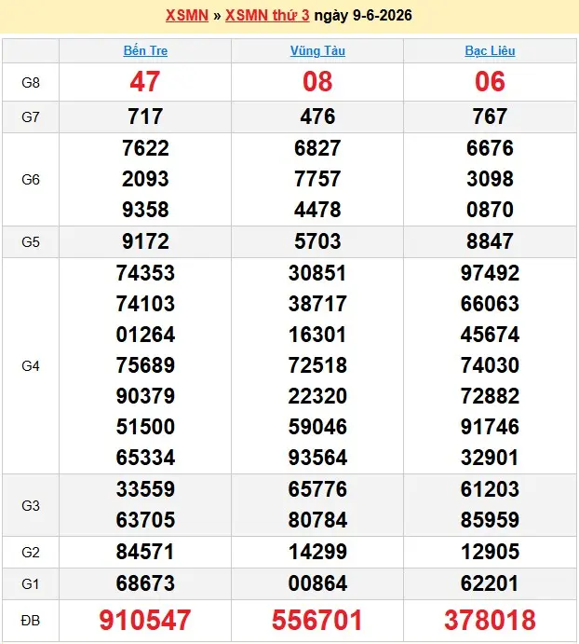Screen dimensions: 579x644
Task: Click G6 number 4478
Action: (317, 210)
